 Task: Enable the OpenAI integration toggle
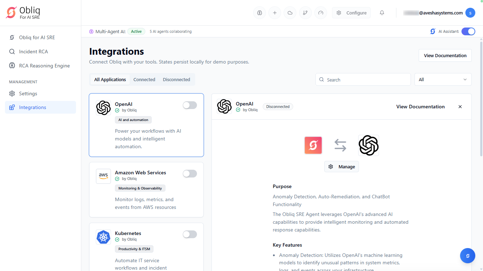190,105
